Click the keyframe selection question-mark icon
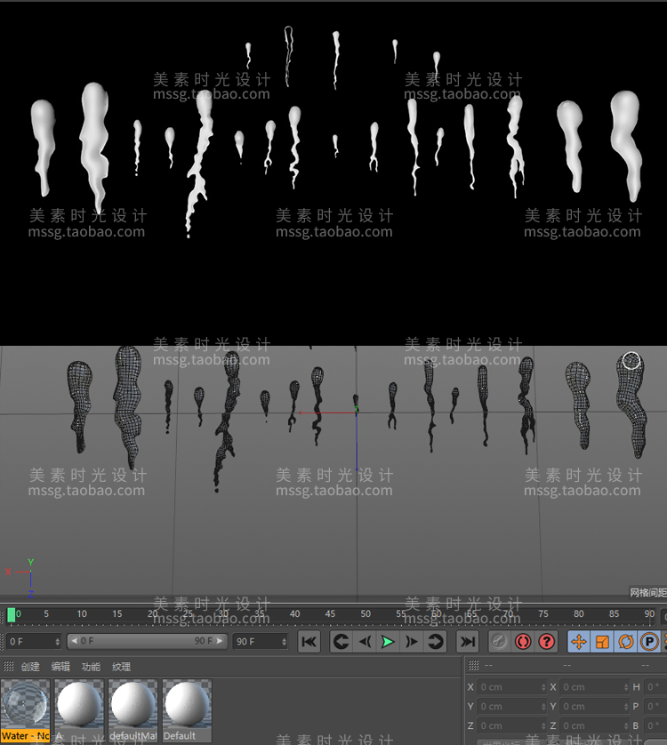The image size is (667, 745). coord(546,642)
